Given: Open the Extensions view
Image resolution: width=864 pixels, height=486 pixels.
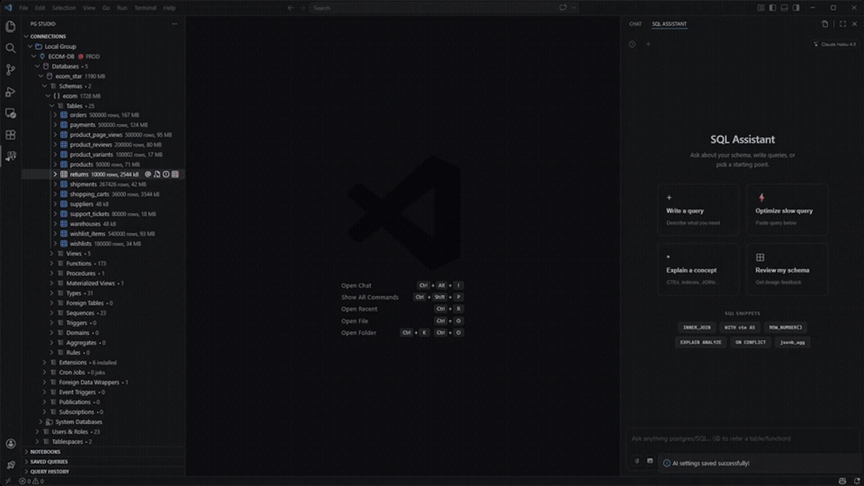Looking at the screenshot, I should 10,135.
